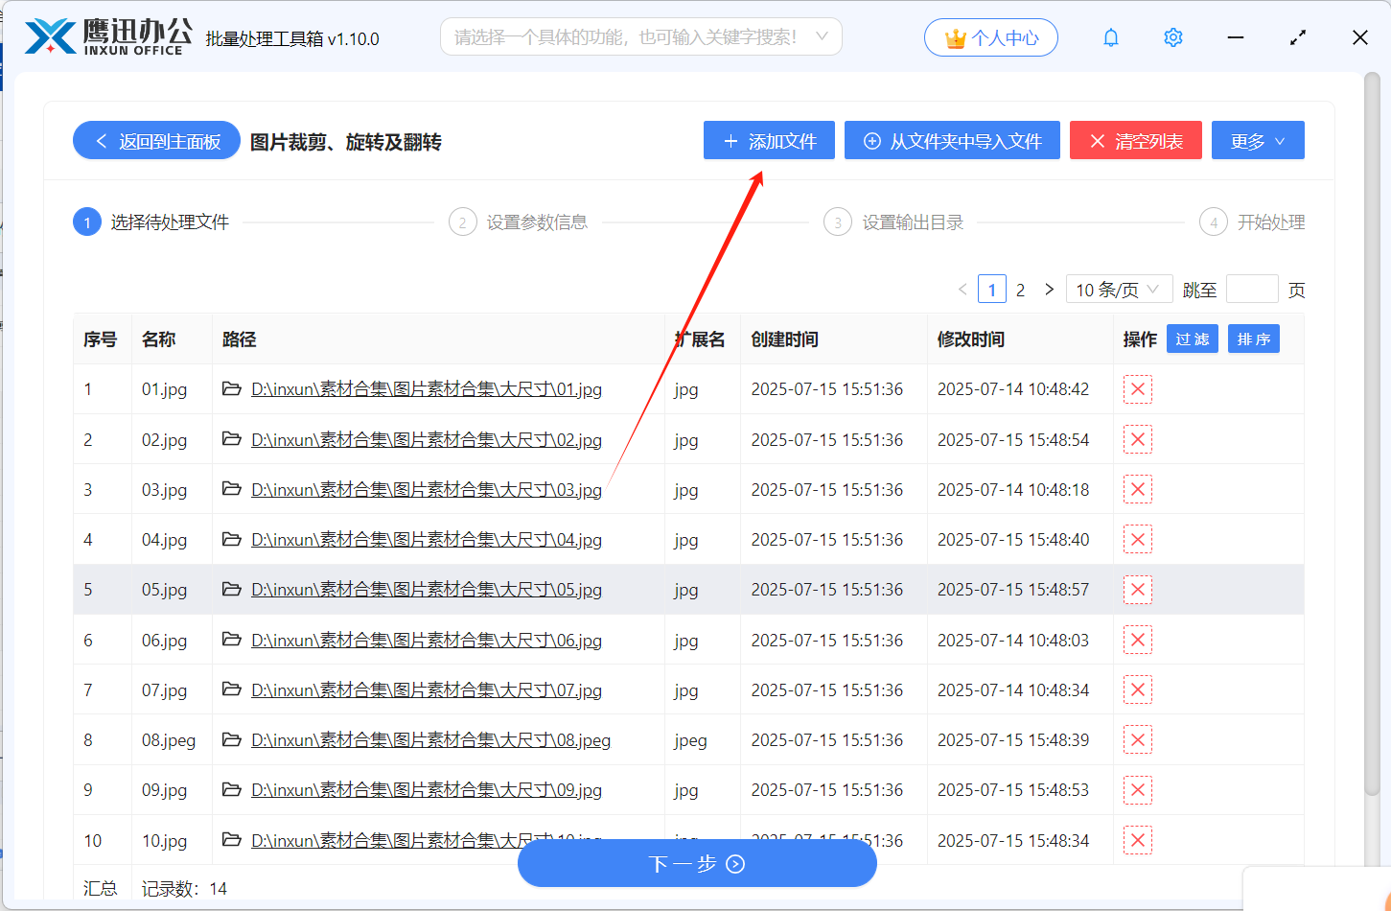Expand the 更多 dropdown menu
The image size is (1391, 911).
point(1257,141)
